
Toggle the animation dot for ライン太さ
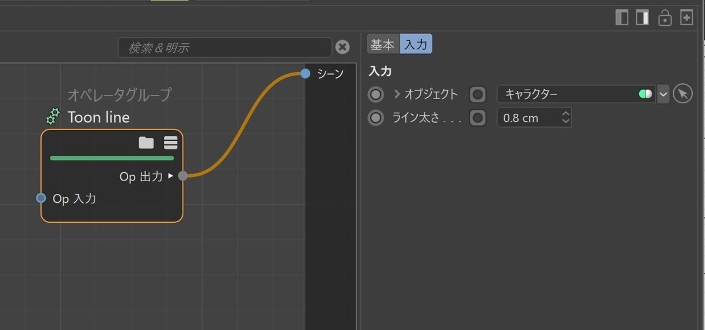375,118
